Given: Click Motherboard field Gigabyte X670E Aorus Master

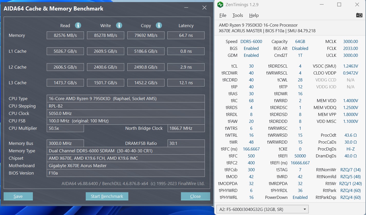Looking at the screenshot, I should pos(126,166).
